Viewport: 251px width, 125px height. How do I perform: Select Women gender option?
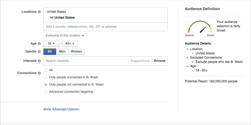click(76, 52)
